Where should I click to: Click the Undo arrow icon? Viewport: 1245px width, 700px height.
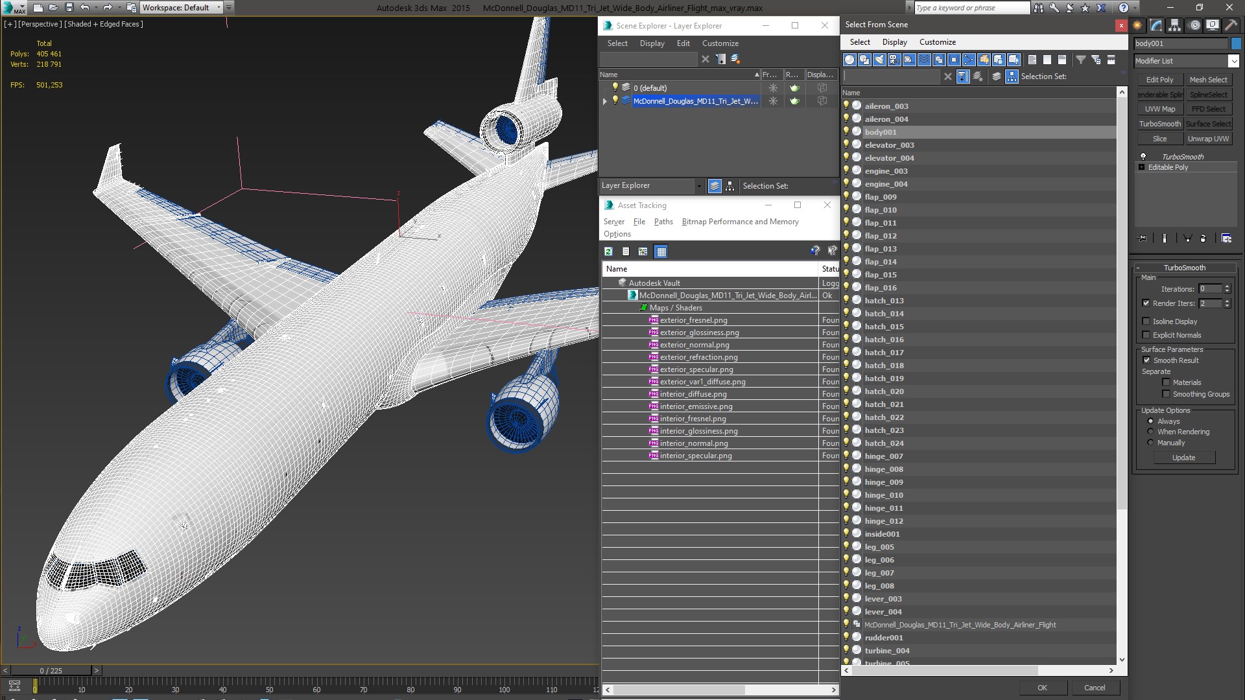click(84, 8)
